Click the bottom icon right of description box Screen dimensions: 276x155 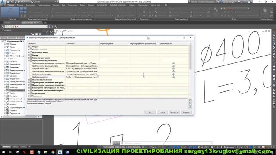tap(190, 107)
